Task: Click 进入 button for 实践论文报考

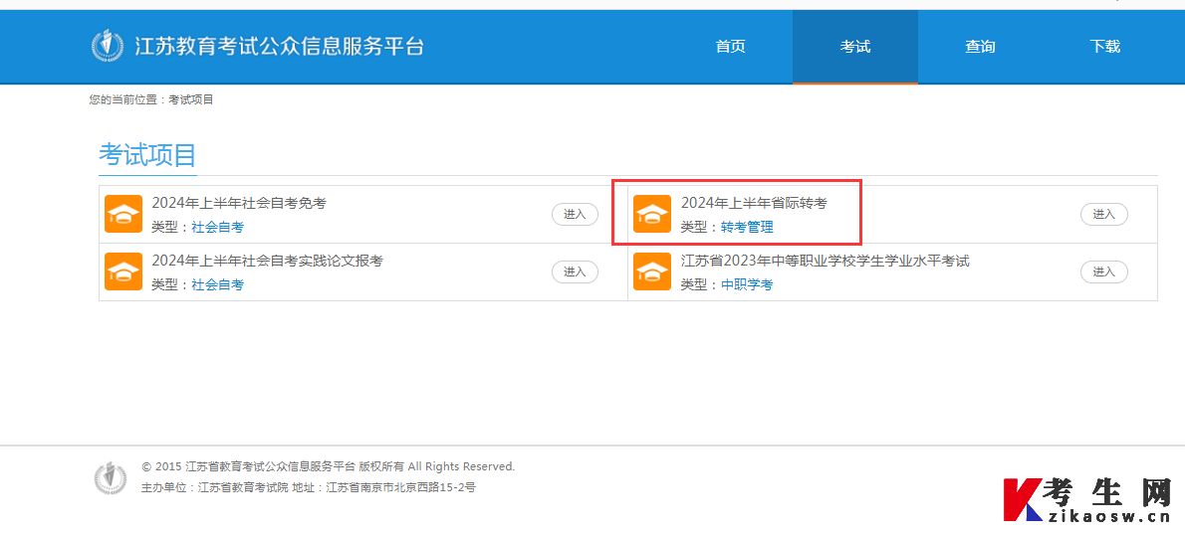Action: (x=576, y=271)
